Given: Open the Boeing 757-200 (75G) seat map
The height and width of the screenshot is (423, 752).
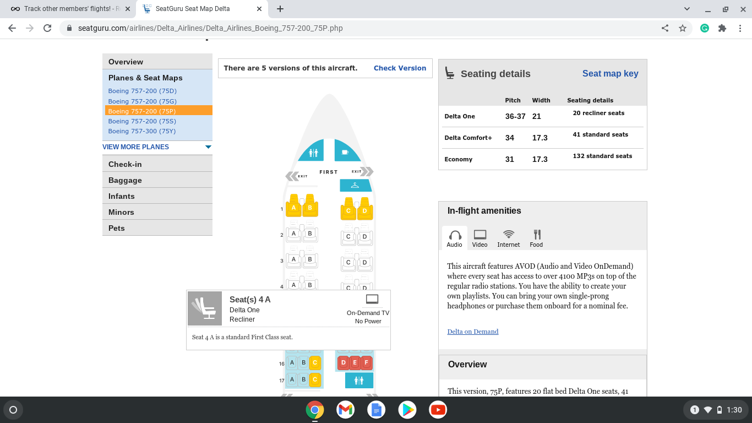Looking at the screenshot, I should [143, 101].
